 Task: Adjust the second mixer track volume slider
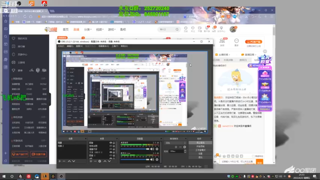[135, 160]
